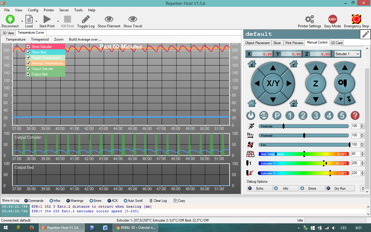Image resolution: width=371 pixels, height=232 pixels.
Task: Toggle Show Filament eye icon
Action: coord(109,19)
